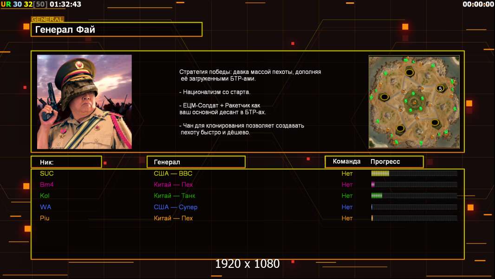This screenshot has height=279, width=495.
Task: Click Bm4's Китай — Пех general entry
Action: 173,185
